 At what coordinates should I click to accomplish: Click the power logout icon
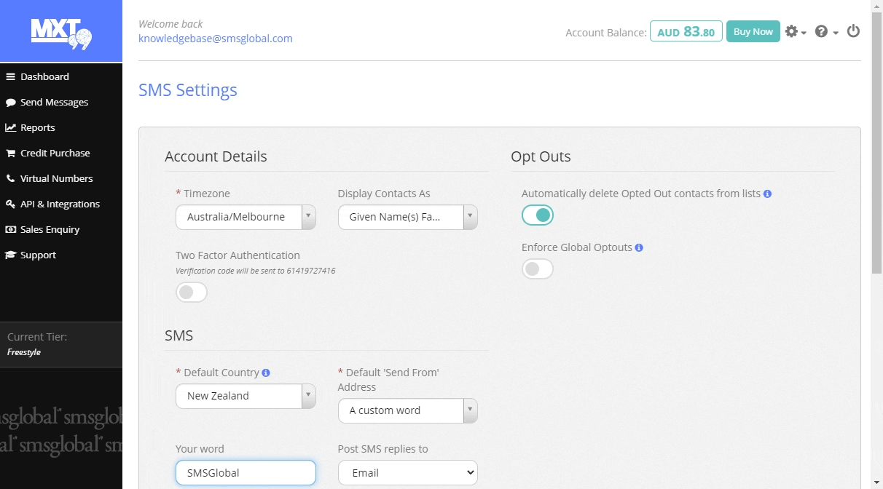853,31
